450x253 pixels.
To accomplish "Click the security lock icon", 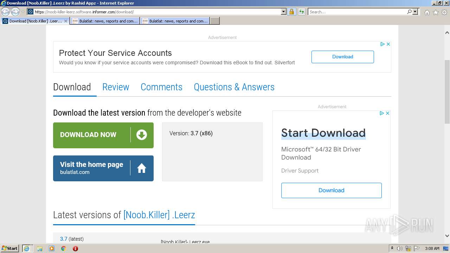I will pos(291,12).
